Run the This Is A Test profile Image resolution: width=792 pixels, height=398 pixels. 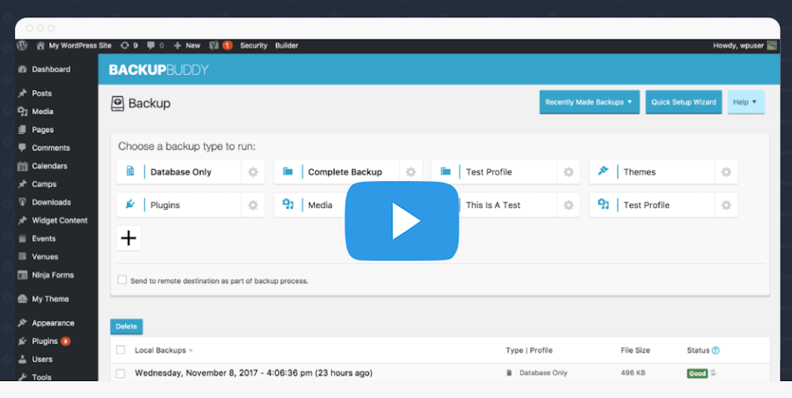493,205
